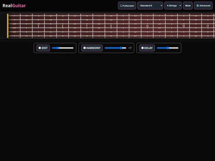This screenshot has height=161, width=215.
Task: Enable the HARMONY effect checkbox
Action: point(84,48)
